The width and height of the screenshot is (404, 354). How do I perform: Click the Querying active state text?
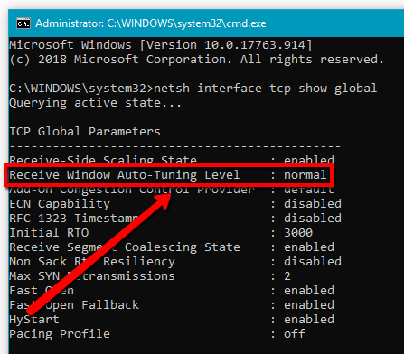[95, 103]
